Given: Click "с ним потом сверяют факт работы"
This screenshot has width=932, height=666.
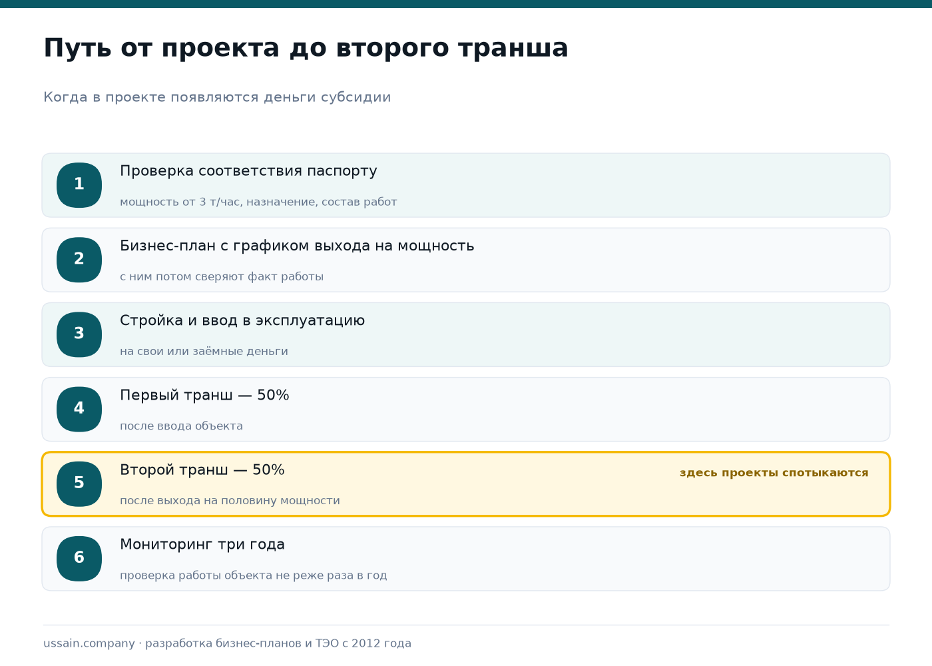Looking at the screenshot, I should click(x=222, y=276).
